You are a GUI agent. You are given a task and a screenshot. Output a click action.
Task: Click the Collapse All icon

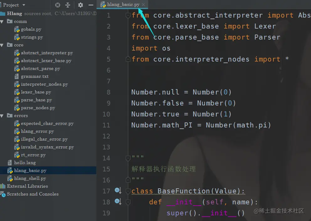pos(68,5)
